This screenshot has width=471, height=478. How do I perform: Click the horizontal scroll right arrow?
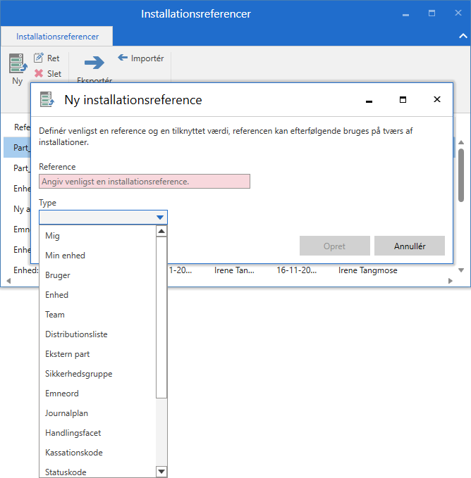(x=451, y=281)
